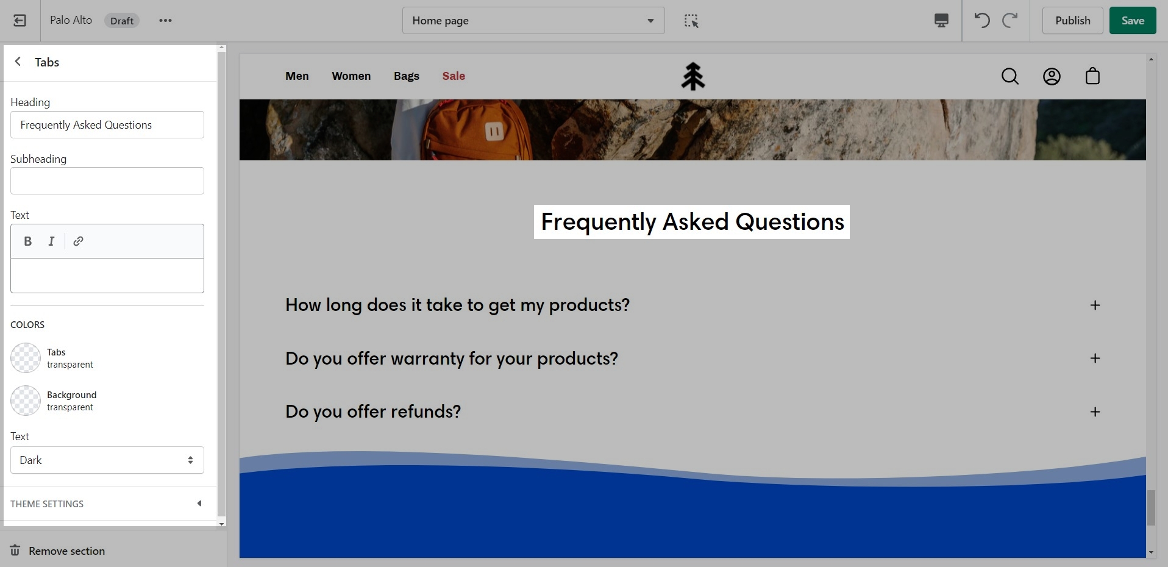Switch the desktop preview device icon

(941, 21)
